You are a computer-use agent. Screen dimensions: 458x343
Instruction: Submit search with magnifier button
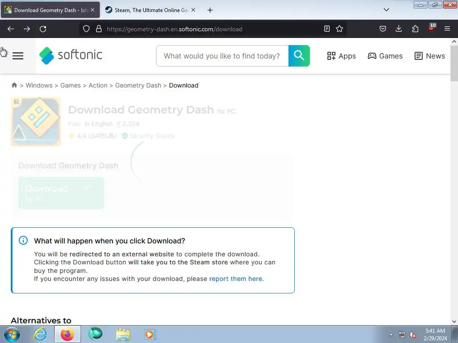click(x=299, y=56)
